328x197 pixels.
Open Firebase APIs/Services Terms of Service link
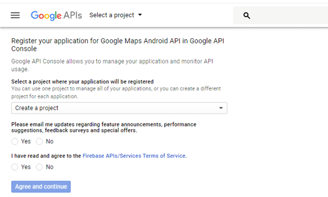tap(134, 156)
